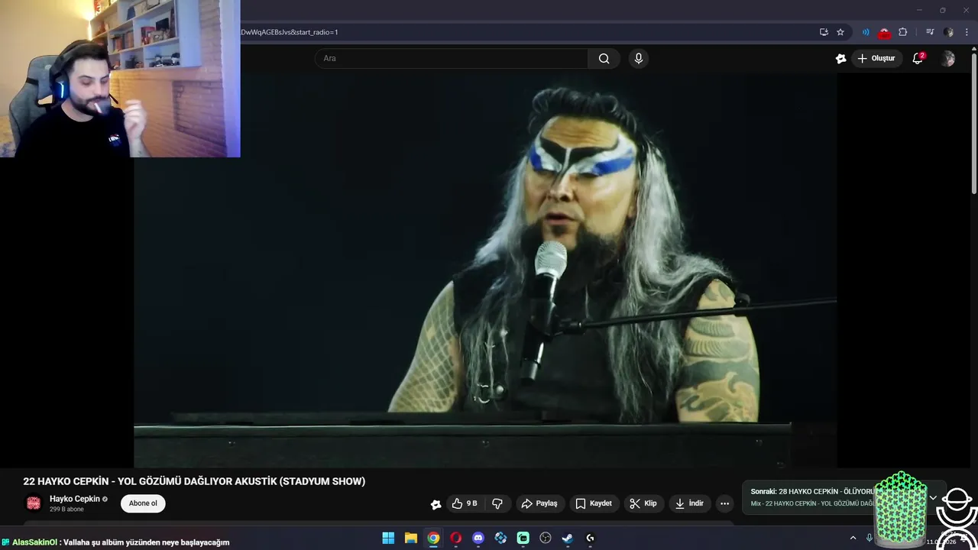
Task: Create a clip with Klip button
Action: coord(643,503)
